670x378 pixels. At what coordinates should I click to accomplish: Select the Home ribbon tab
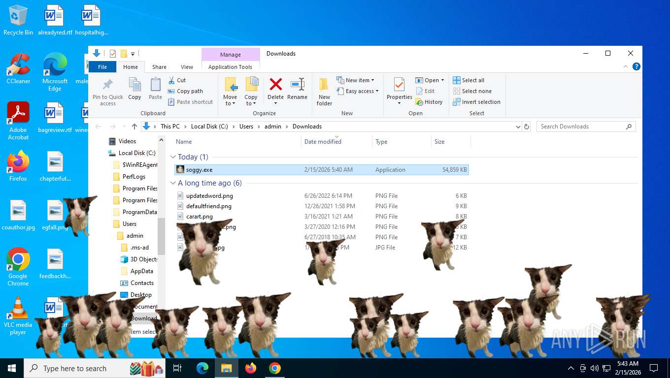click(131, 67)
